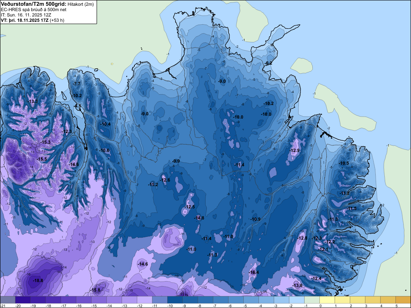Image resolution: width=411 pixels, height=308 pixels.
Task: Select the pale yellow legend swatch right of 0
Action: 328,300
